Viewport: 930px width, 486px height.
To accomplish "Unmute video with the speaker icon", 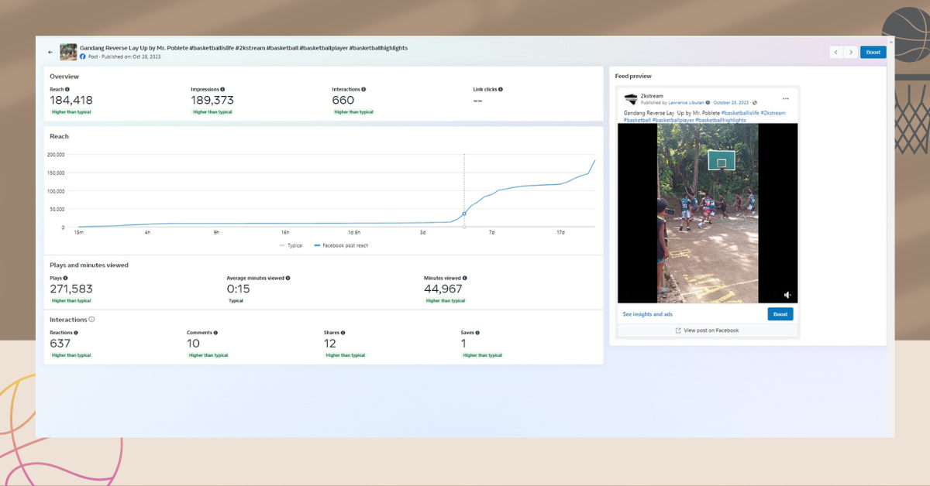I will (x=787, y=295).
